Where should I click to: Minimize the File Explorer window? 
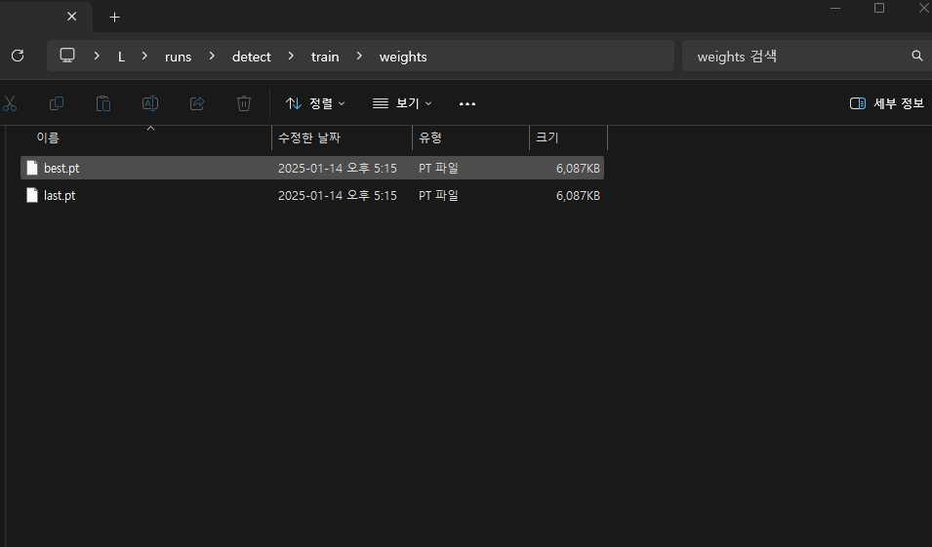835,8
